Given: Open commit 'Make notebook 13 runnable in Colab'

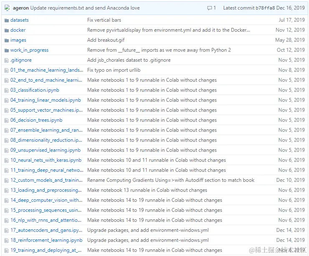Looking at the screenshot, I should [147, 190].
